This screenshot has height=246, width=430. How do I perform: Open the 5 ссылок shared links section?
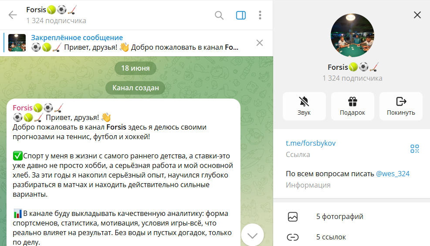coord(352,237)
